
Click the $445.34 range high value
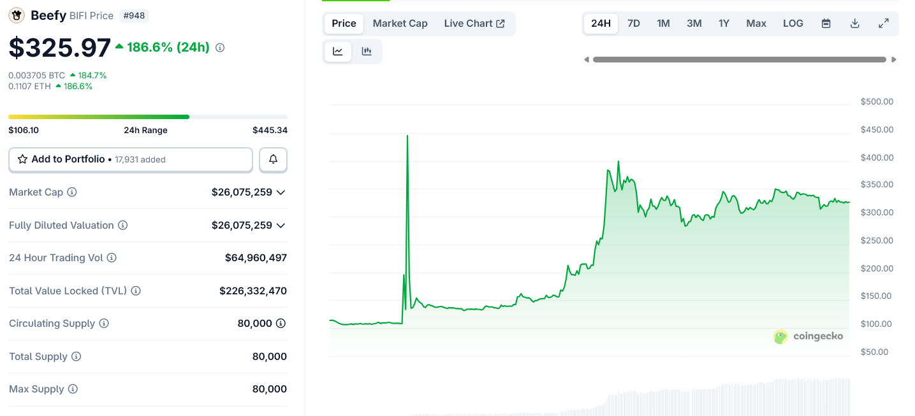click(270, 130)
